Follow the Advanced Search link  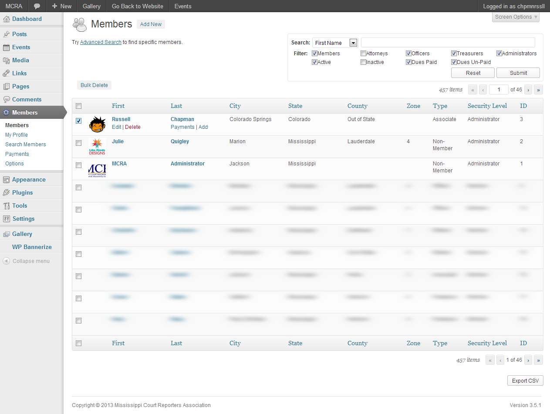[101, 42]
